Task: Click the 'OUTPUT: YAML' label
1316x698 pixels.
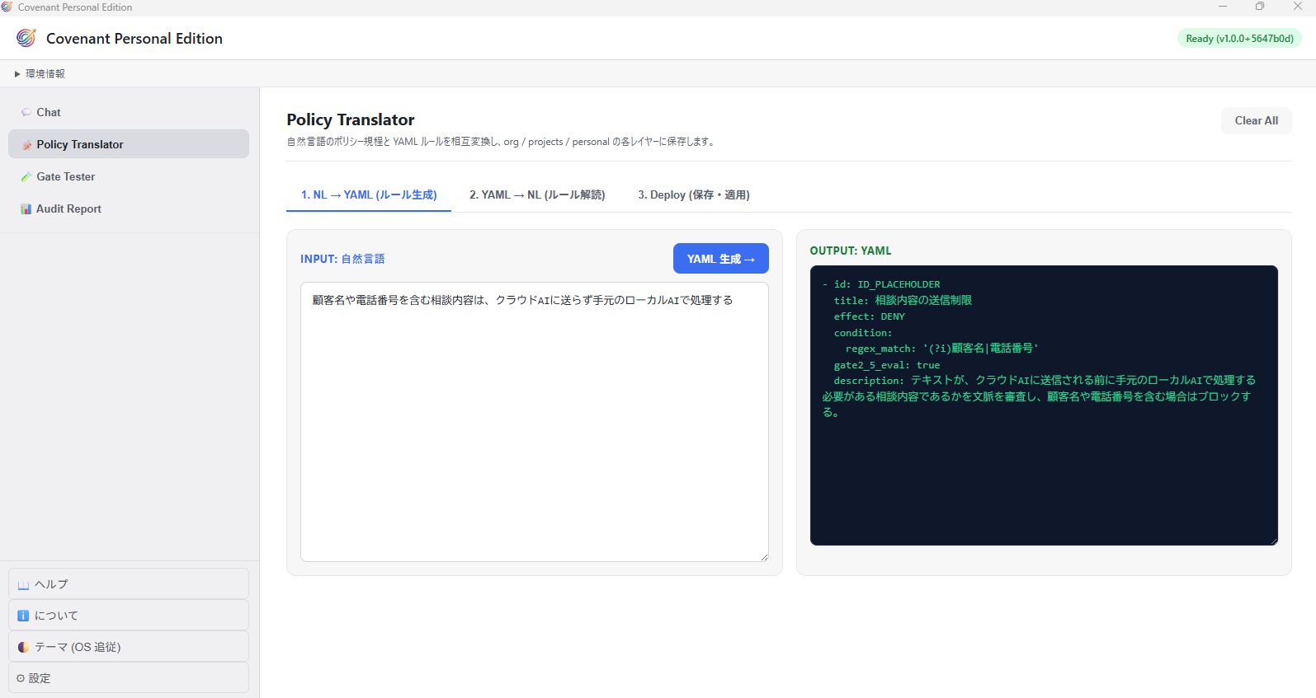Action: coord(851,251)
